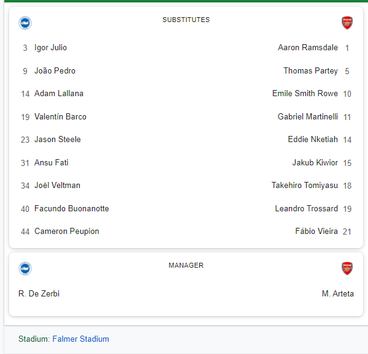Click Ansu Fati in the list
368x354 pixels.
tap(52, 162)
